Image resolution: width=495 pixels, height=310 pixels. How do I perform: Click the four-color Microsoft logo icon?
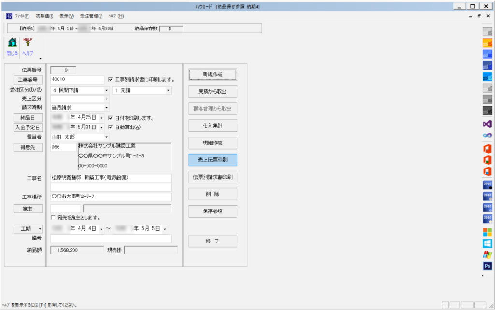click(487, 231)
